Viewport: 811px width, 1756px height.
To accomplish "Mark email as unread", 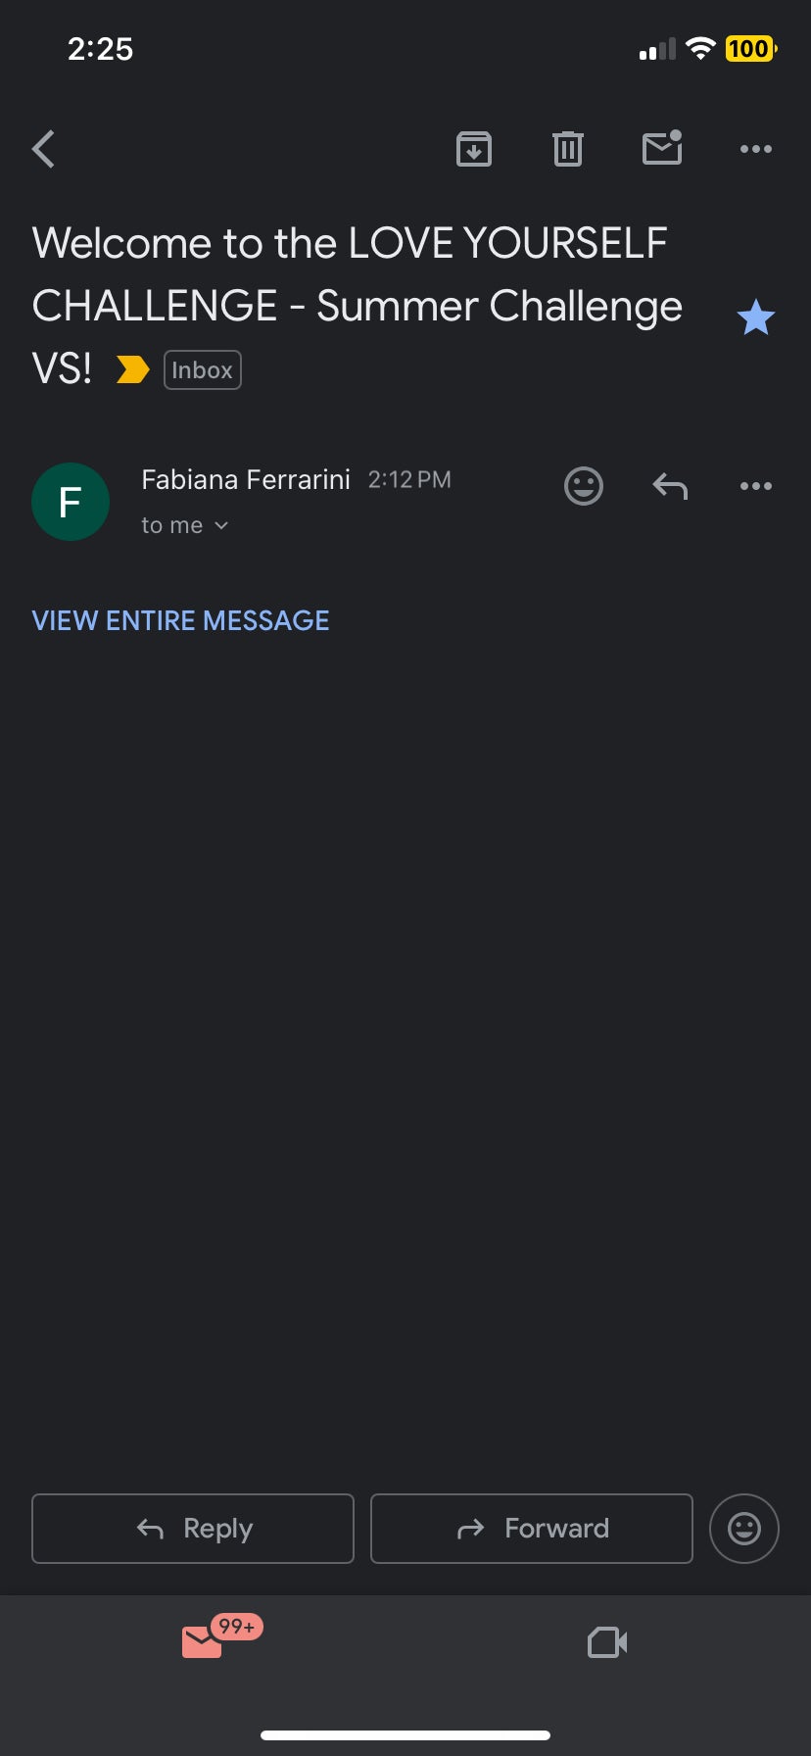I will pyautogui.click(x=662, y=149).
